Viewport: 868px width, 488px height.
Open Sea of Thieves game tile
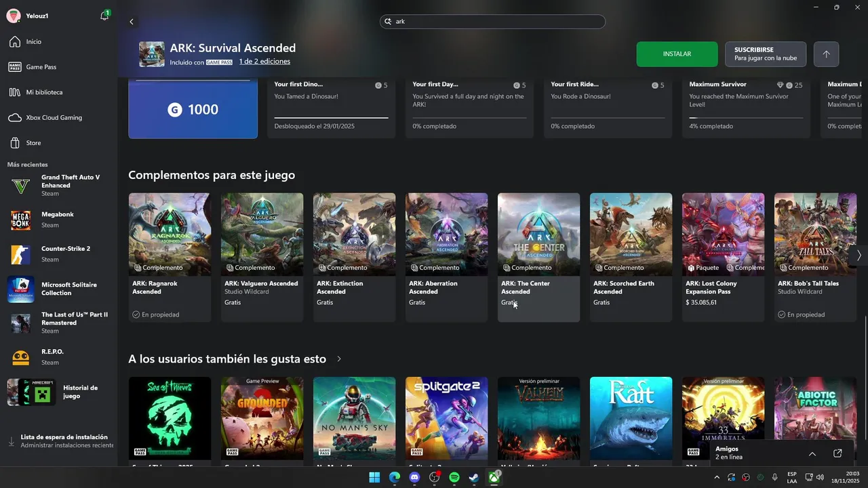pyautogui.click(x=170, y=421)
